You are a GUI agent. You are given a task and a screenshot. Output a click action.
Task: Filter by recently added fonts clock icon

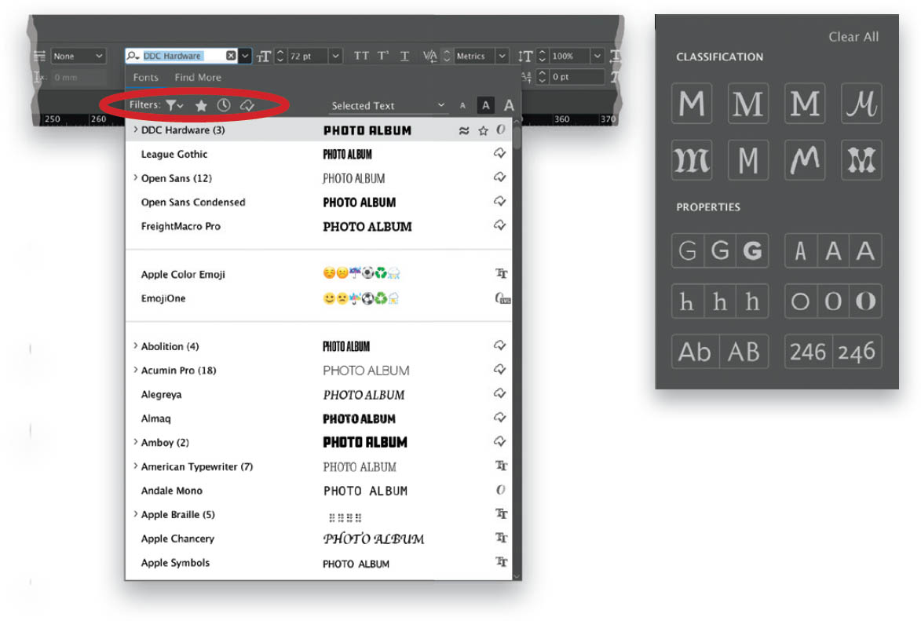[x=224, y=105]
